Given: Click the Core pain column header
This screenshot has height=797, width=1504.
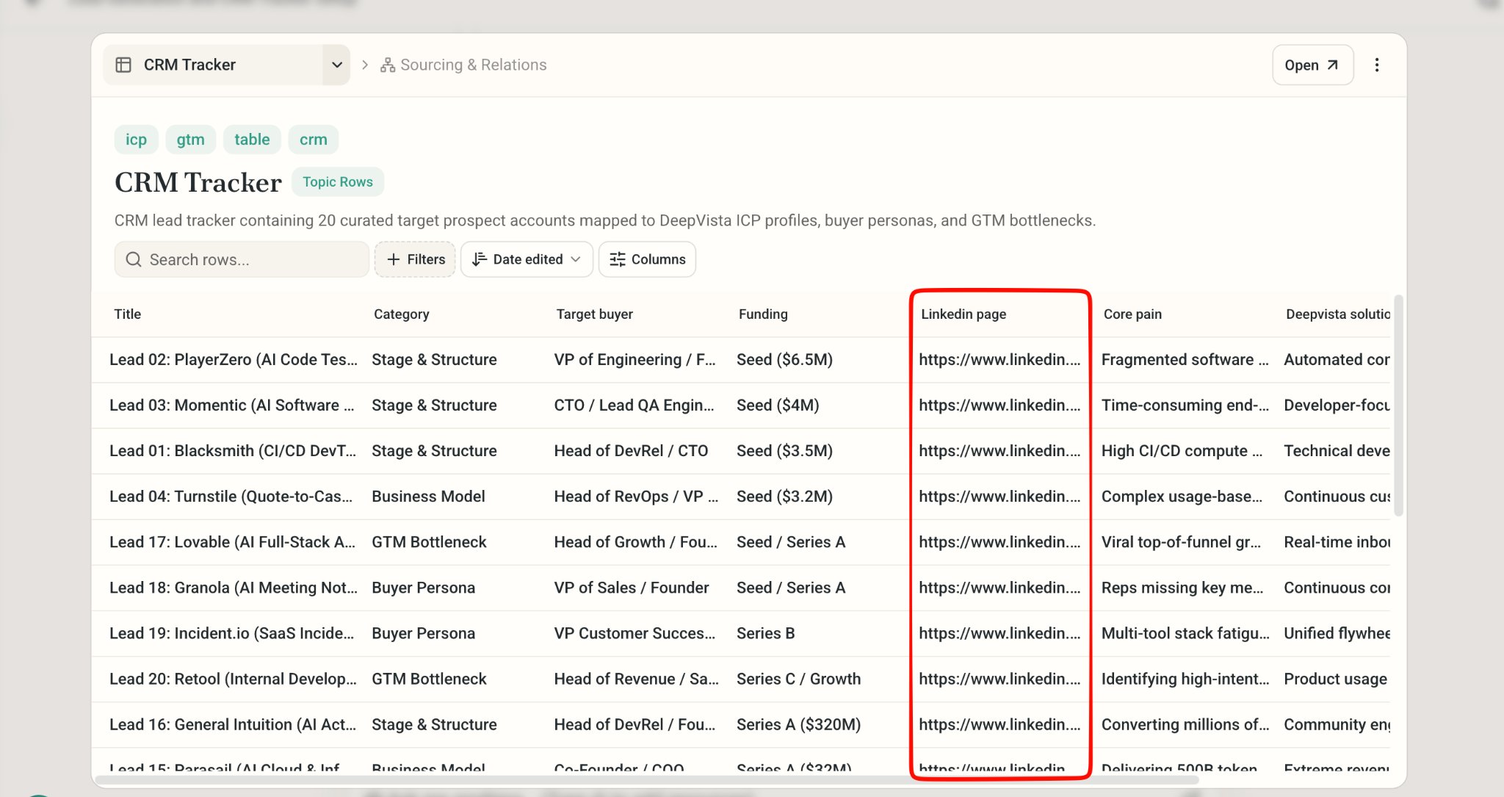Looking at the screenshot, I should pos(1132,314).
